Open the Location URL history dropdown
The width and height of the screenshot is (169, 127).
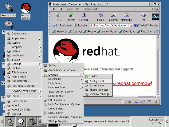tap(131, 26)
